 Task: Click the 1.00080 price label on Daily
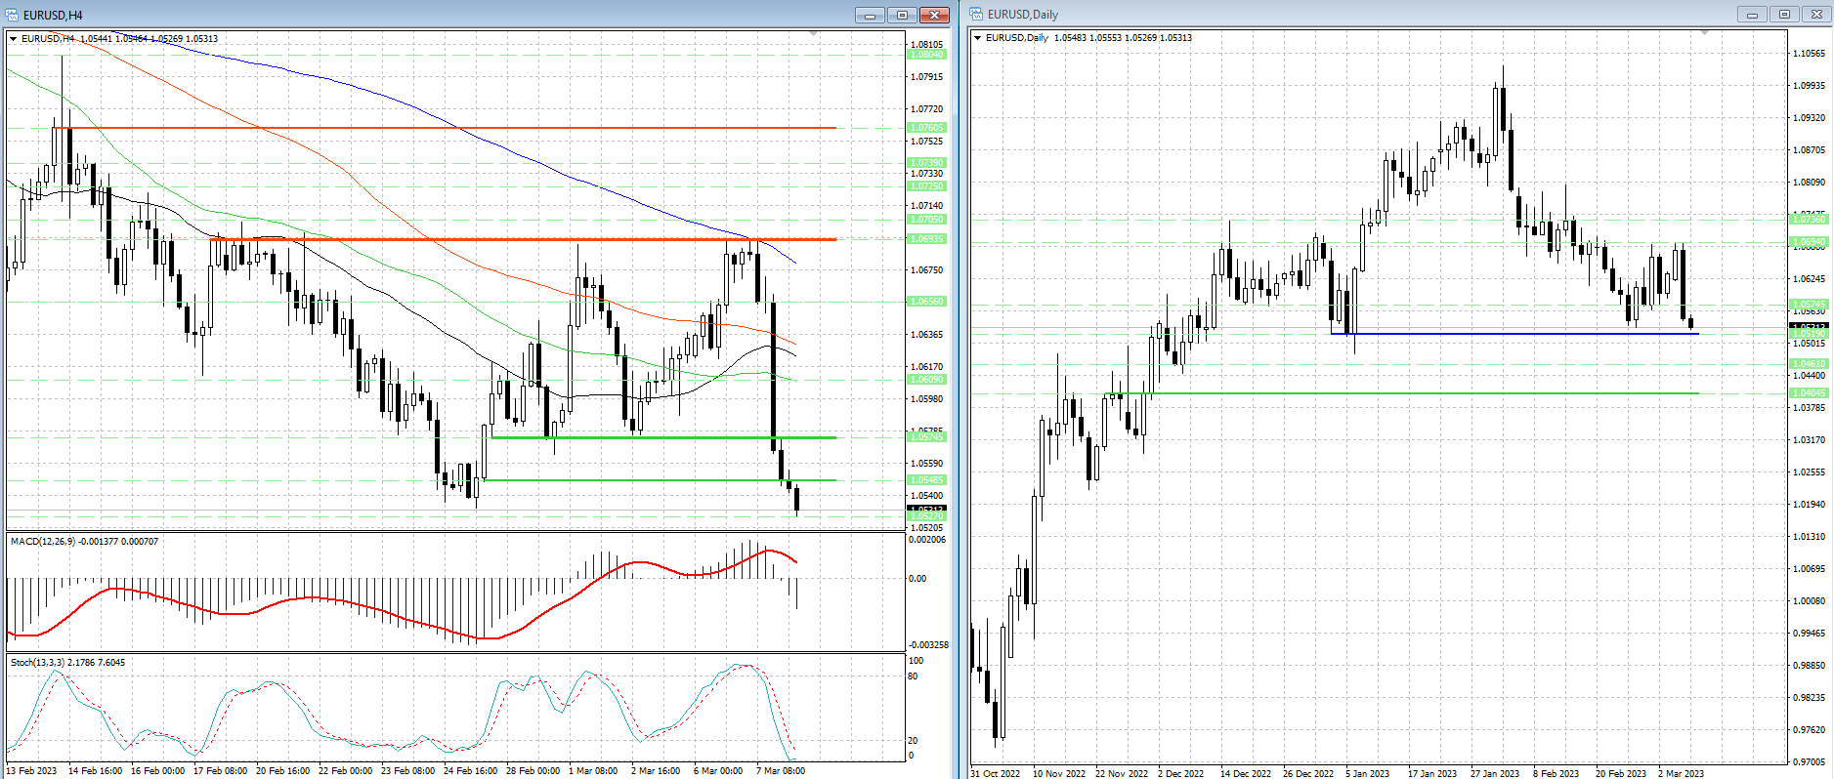(1810, 600)
